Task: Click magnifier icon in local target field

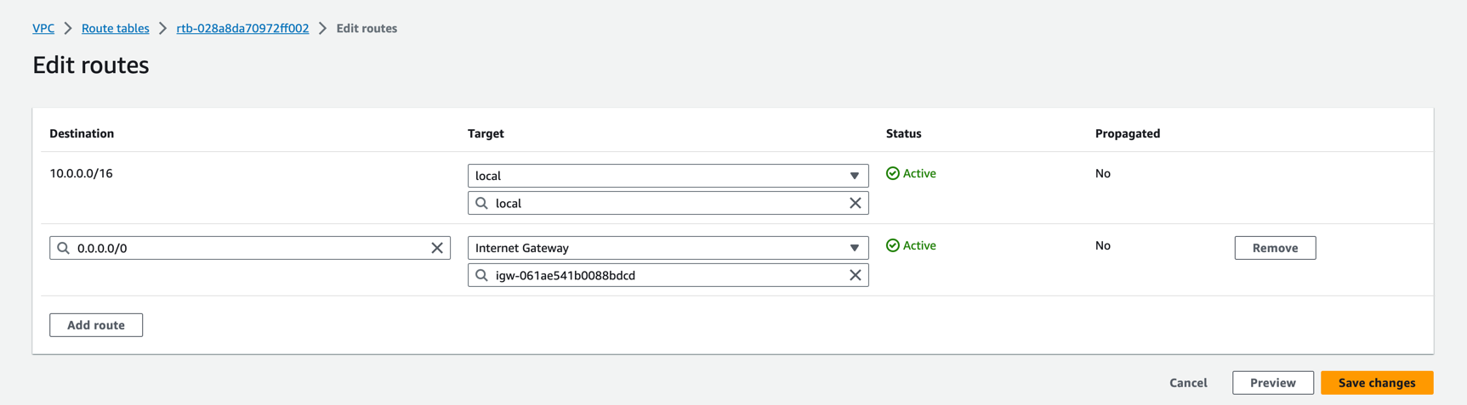Action: tap(481, 203)
